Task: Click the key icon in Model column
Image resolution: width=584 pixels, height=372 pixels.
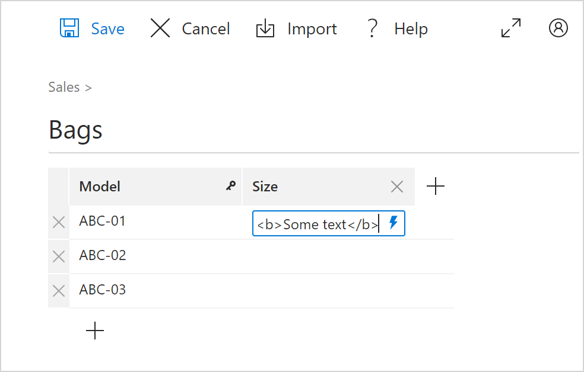Action: click(231, 186)
